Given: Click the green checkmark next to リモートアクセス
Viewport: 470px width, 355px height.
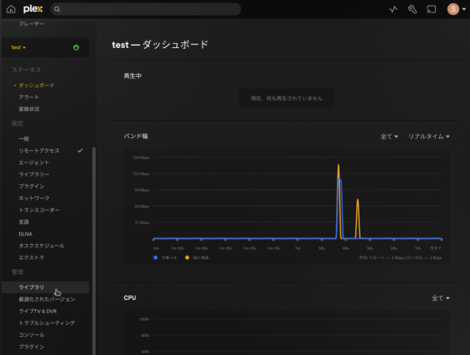Looking at the screenshot, I should coord(80,151).
